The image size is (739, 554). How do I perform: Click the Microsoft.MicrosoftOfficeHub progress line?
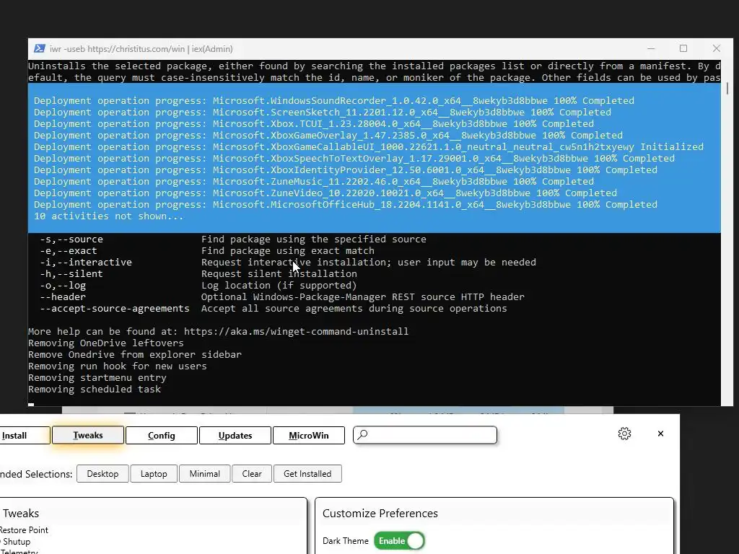tap(346, 204)
